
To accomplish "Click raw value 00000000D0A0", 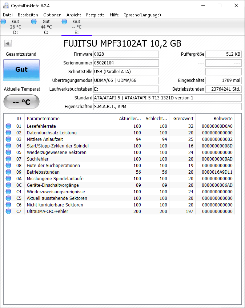I will coord(217,126).
